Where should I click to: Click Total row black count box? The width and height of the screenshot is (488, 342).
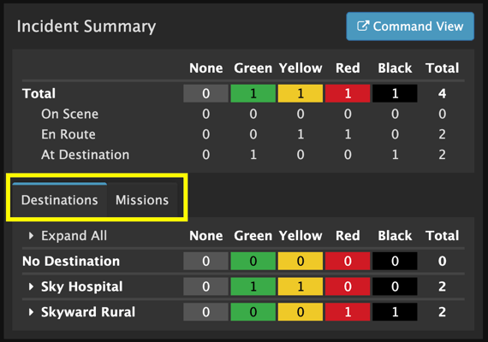tap(395, 93)
